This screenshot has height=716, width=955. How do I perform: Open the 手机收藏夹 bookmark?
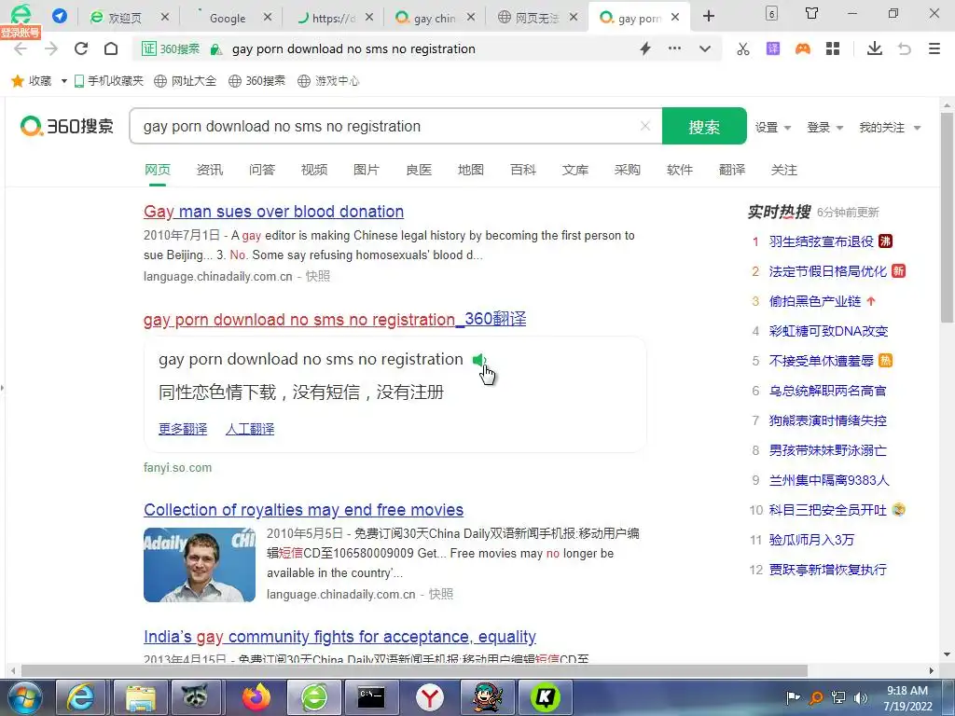coord(108,80)
